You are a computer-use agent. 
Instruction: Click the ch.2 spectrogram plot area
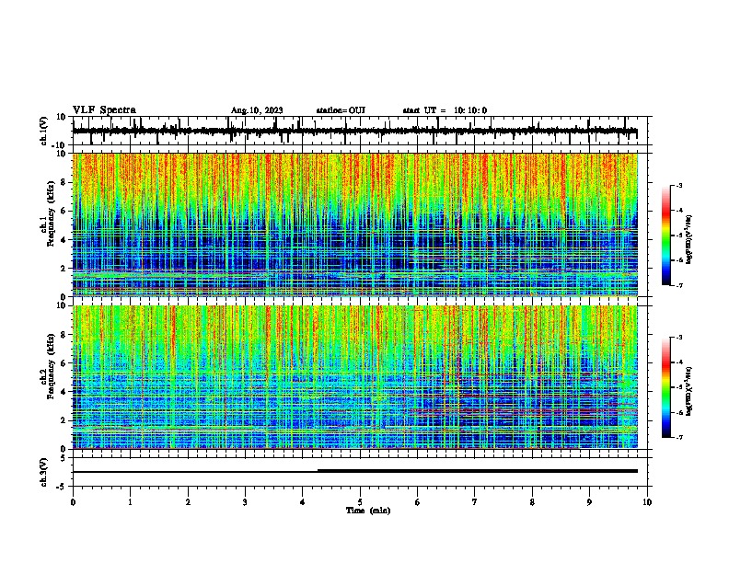tap(354, 377)
